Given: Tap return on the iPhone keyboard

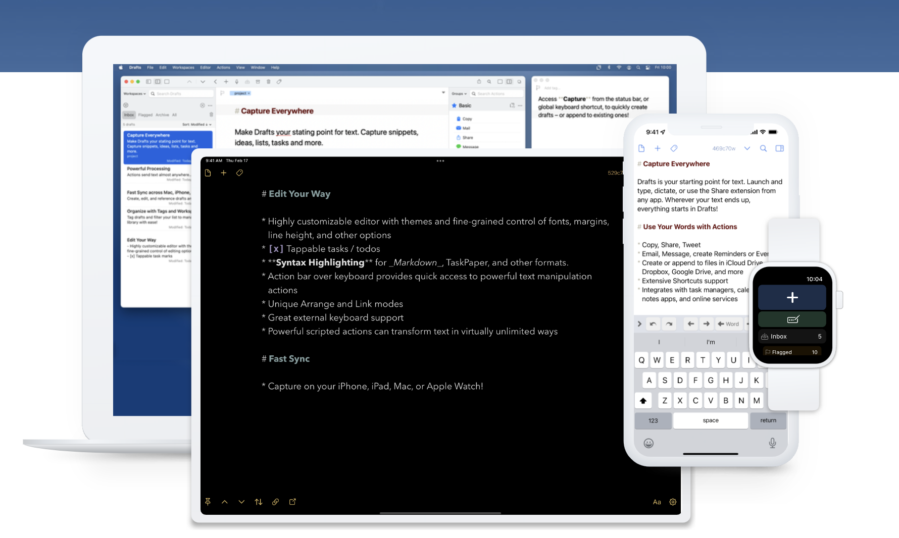Looking at the screenshot, I should click(x=768, y=420).
